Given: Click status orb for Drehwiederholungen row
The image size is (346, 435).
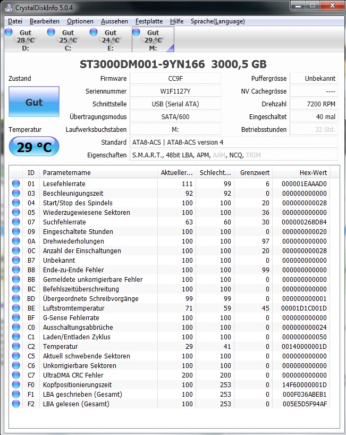Looking at the screenshot, I should coord(16,241).
